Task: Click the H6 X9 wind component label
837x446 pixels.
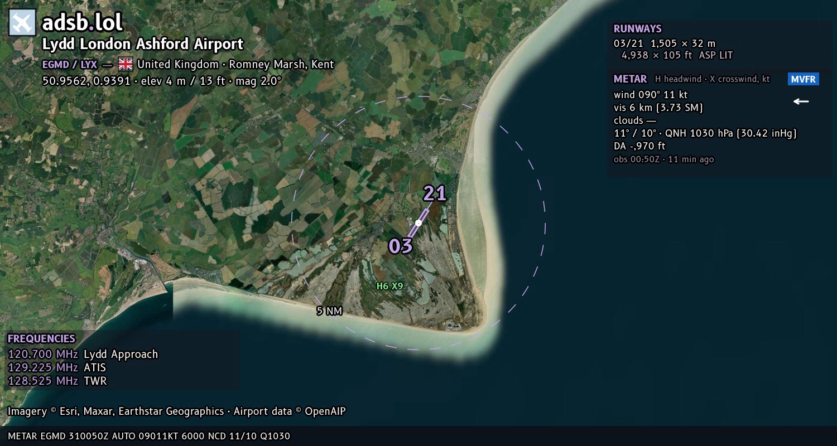Action: click(x=389, y=286)
